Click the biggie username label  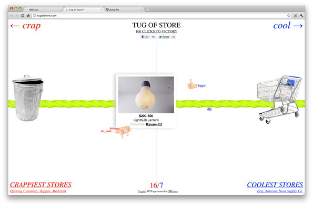click(x=201, y=85)
